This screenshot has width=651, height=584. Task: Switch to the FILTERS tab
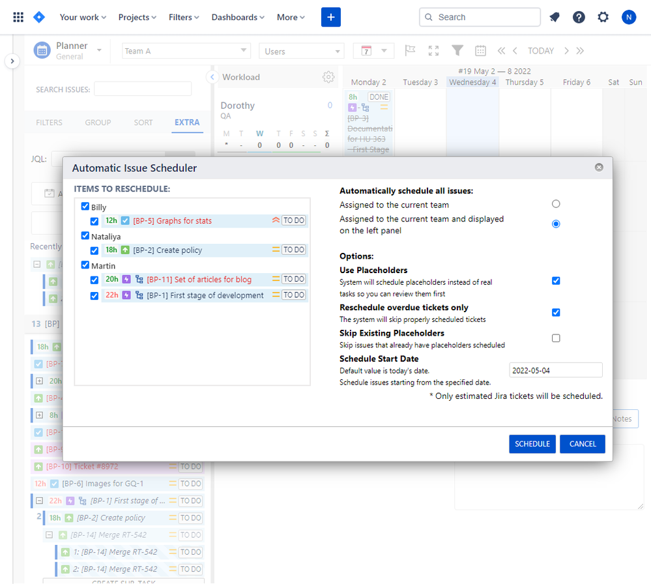pyautogui.click(x=50, y=123)
